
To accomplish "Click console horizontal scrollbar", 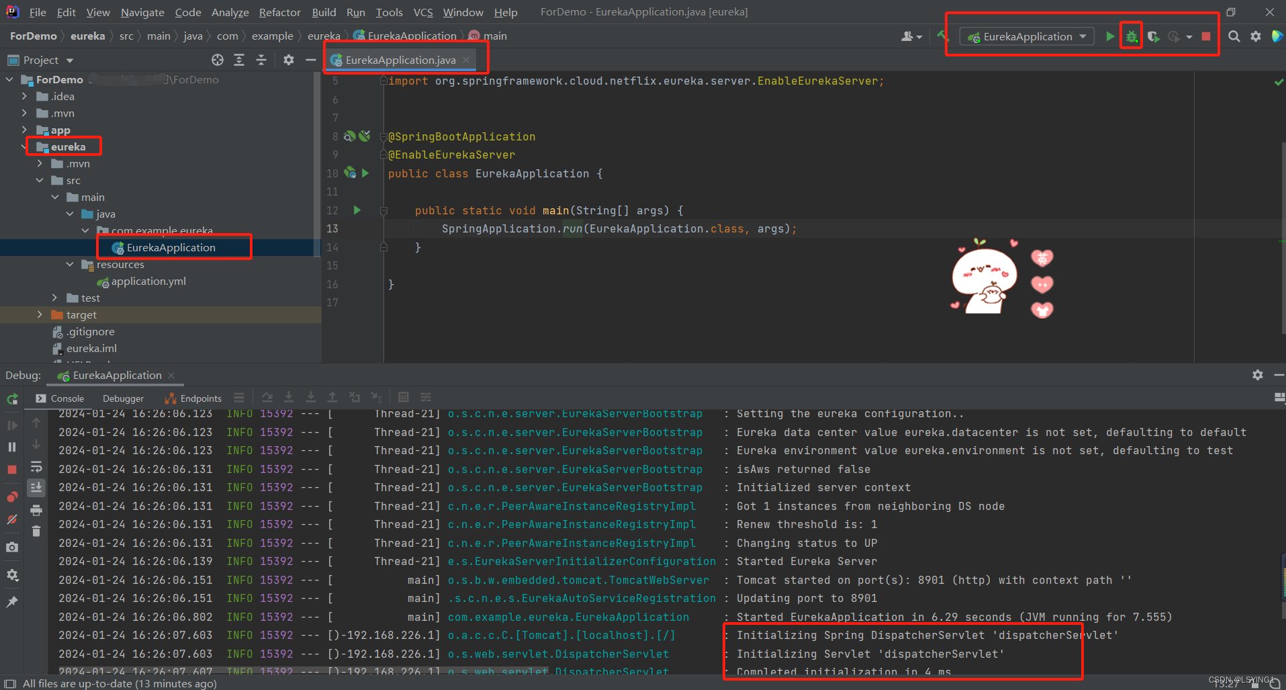I will point(304,670).
